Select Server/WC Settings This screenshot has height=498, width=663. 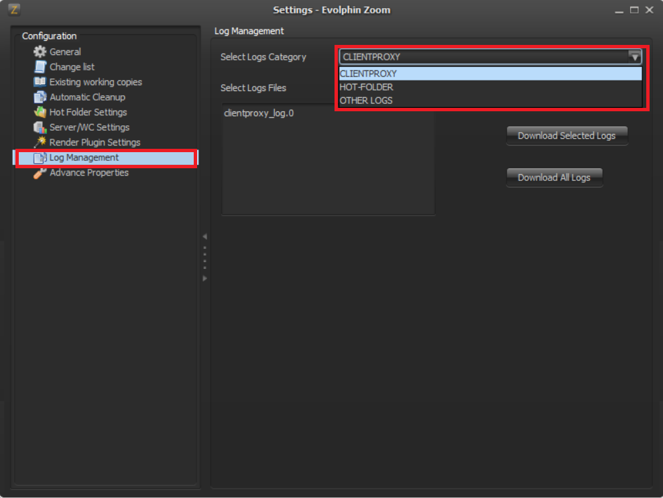[x=89, y=127]
